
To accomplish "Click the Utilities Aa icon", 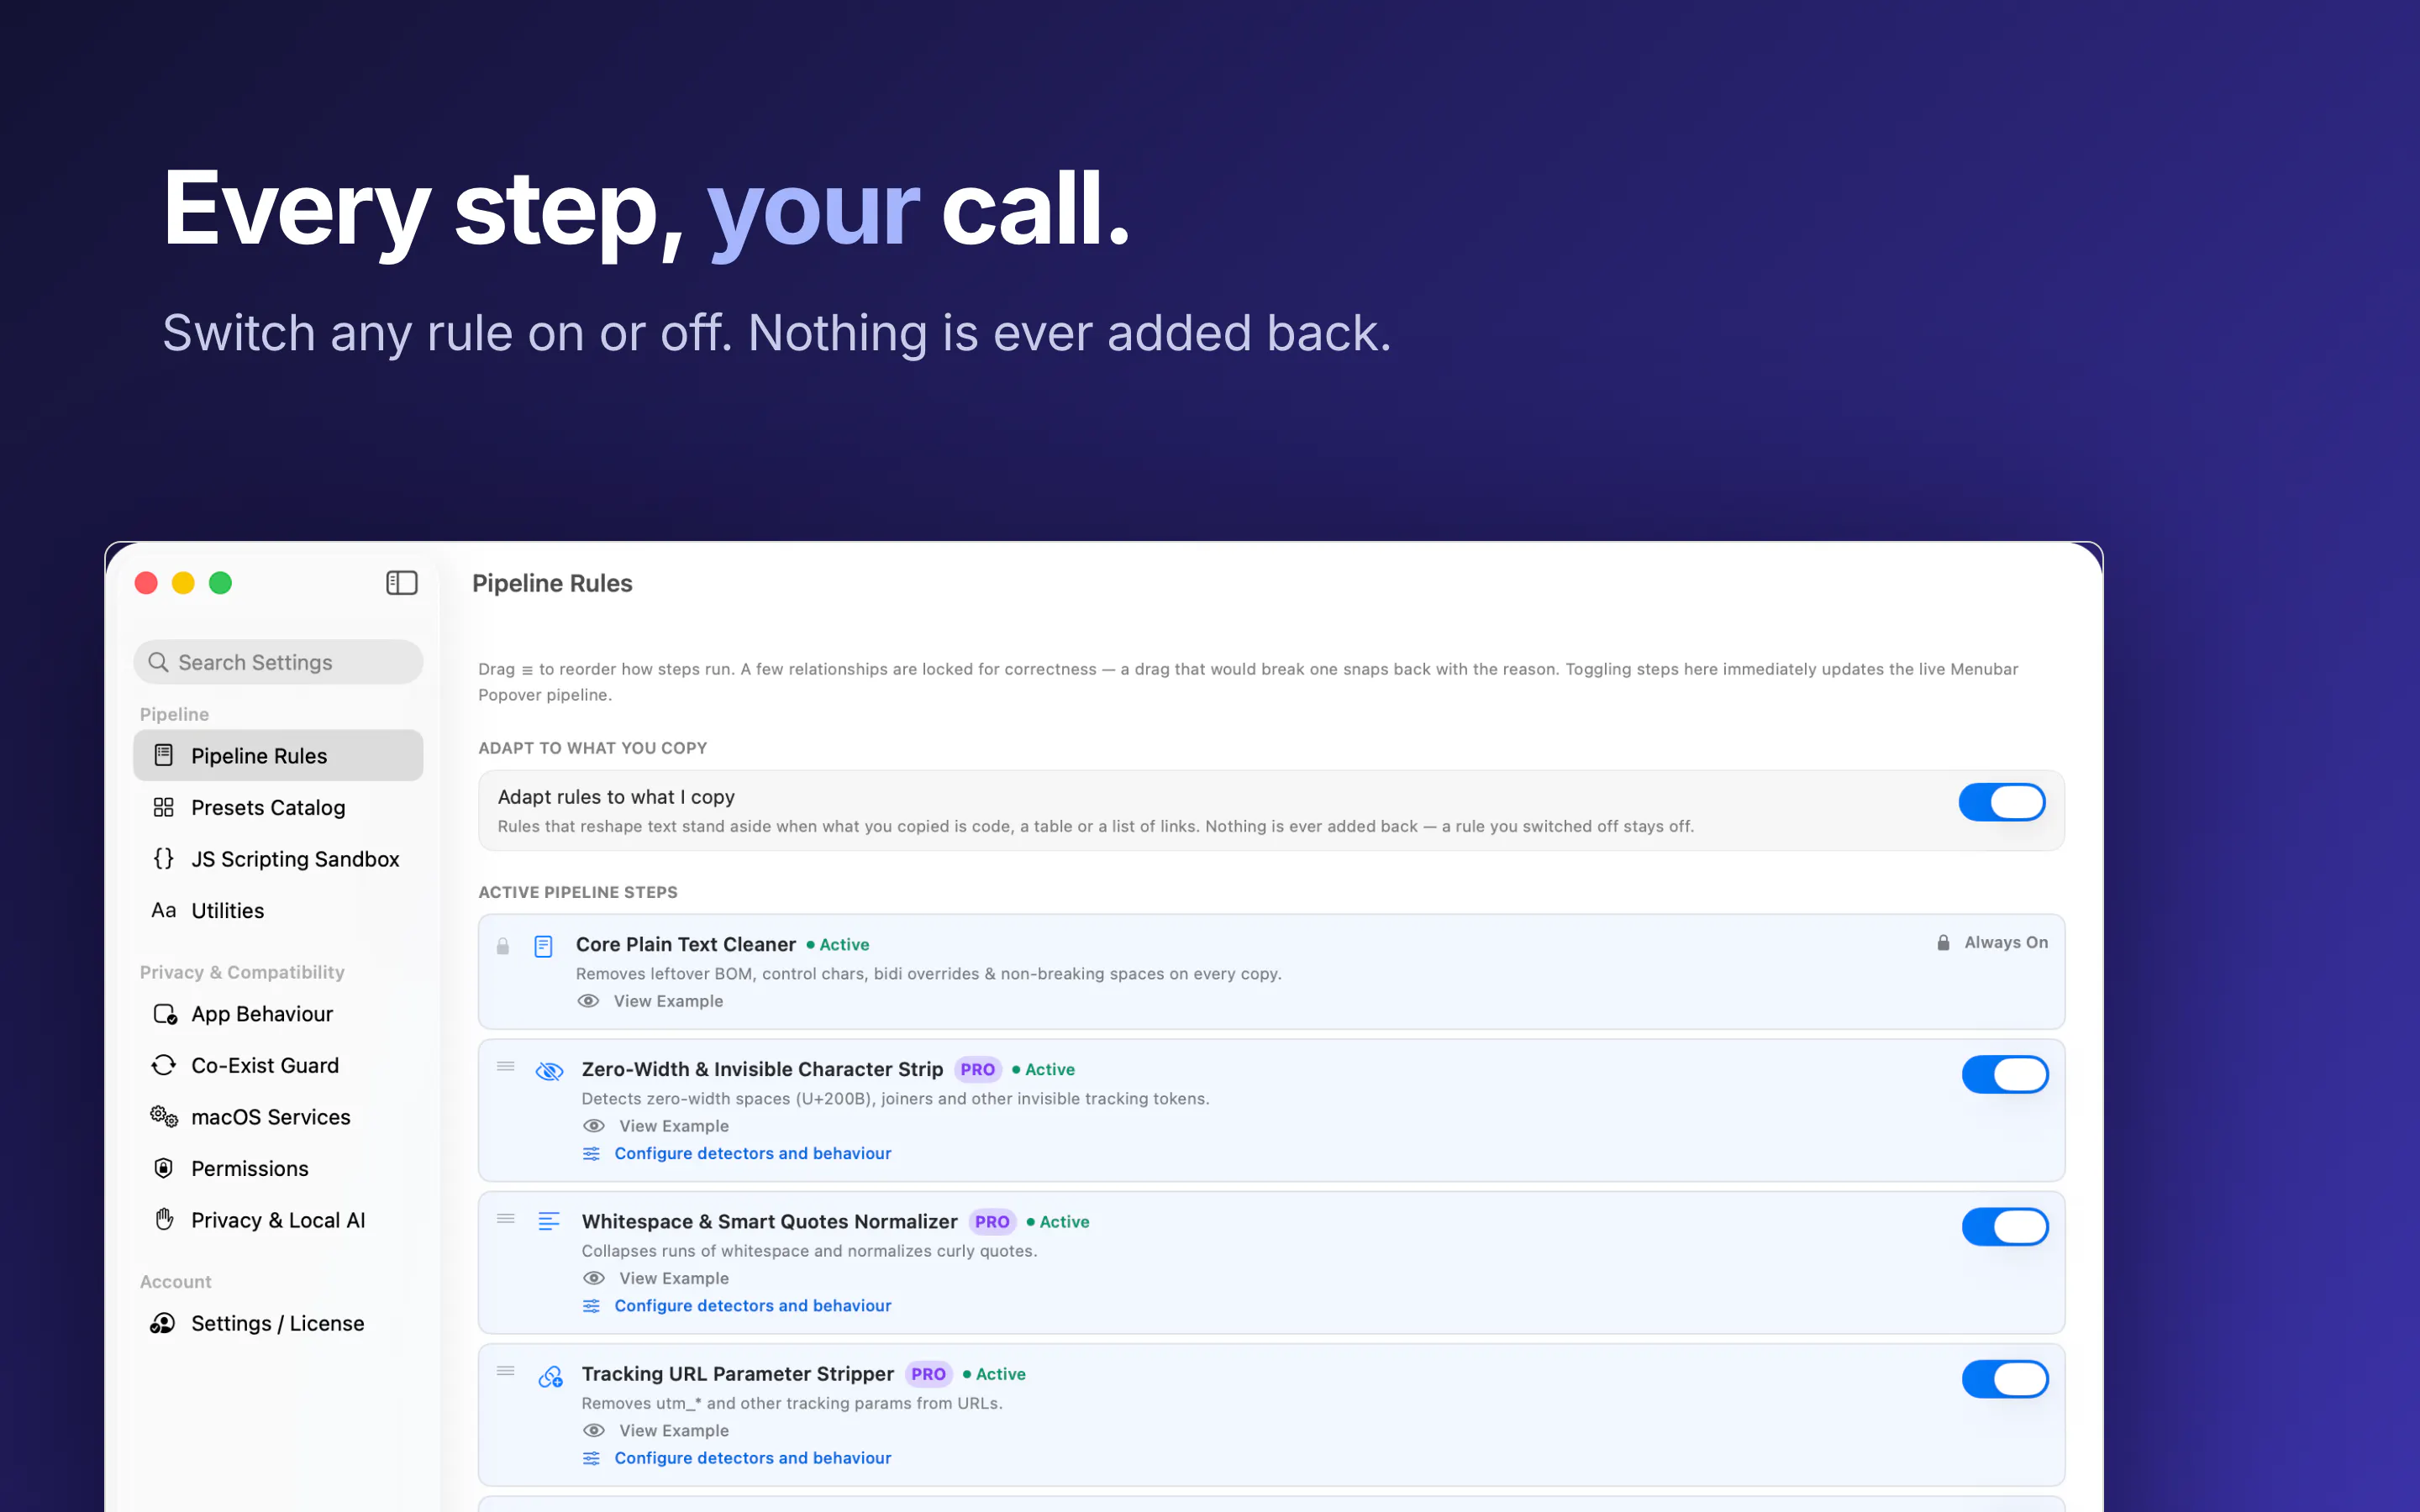I will pyautogui.click(x=164, y=910).
